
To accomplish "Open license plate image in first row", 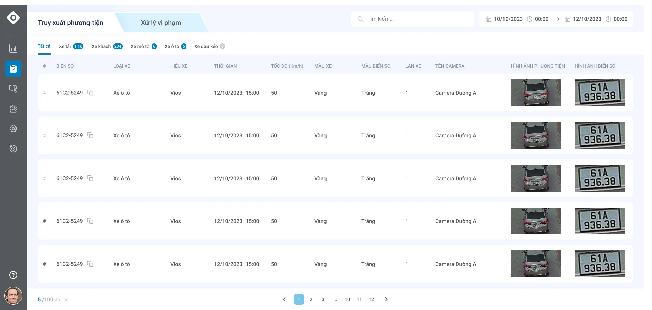I will (x=600, y=93).
